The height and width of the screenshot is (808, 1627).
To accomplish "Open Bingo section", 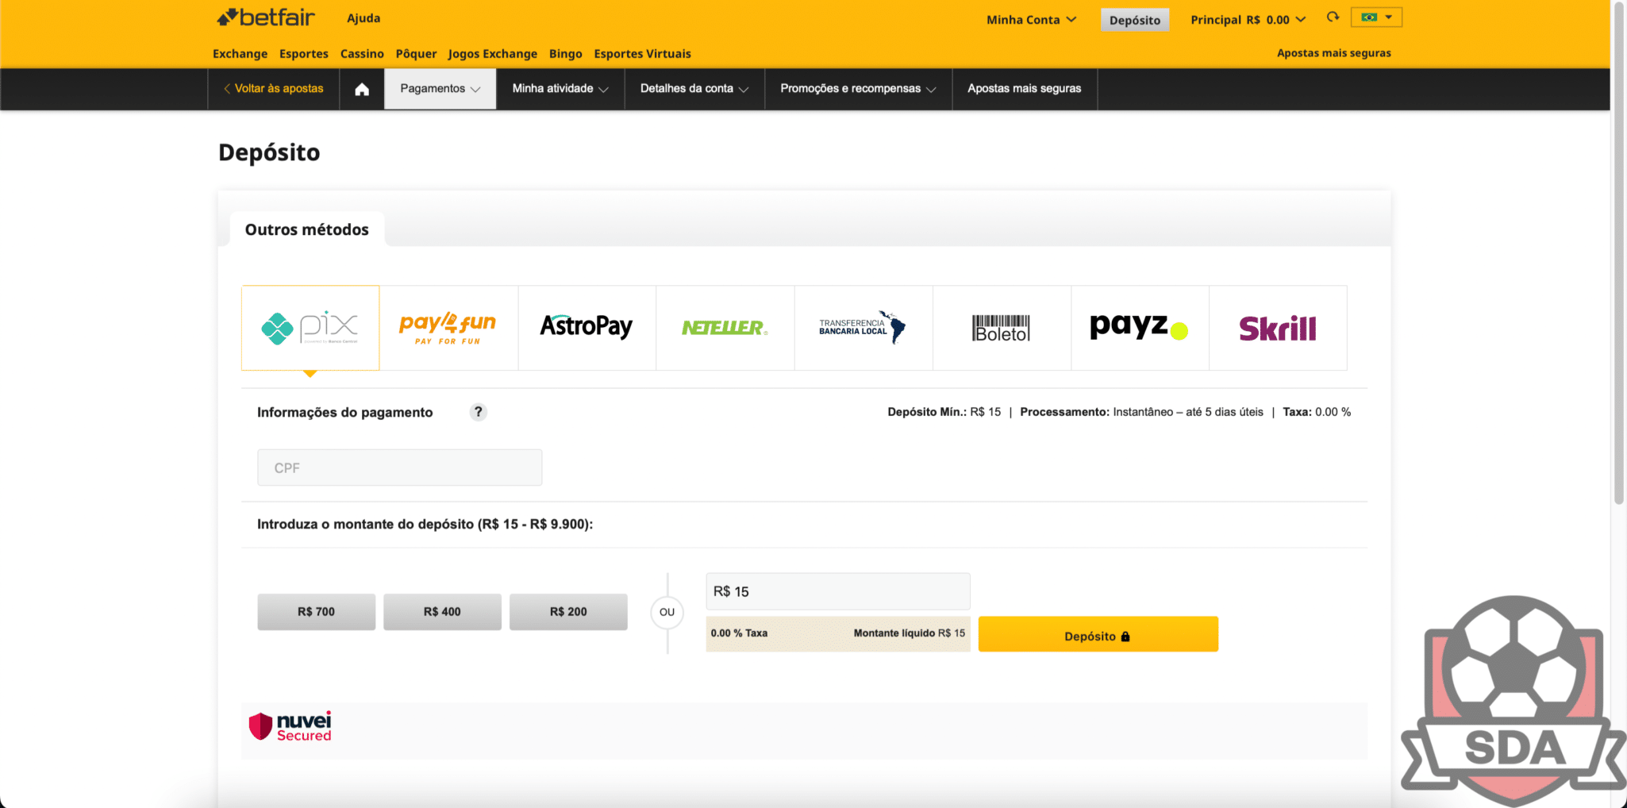I will (x=565, y=54).
